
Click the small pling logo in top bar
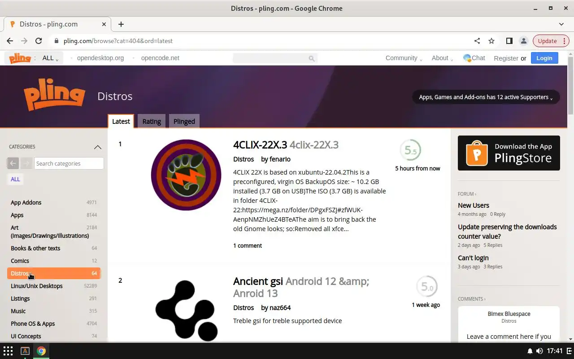pos(20,58)
